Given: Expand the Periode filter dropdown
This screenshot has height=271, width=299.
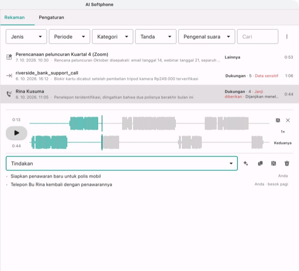Looking at the screenshot, I should tap(70, 36).
